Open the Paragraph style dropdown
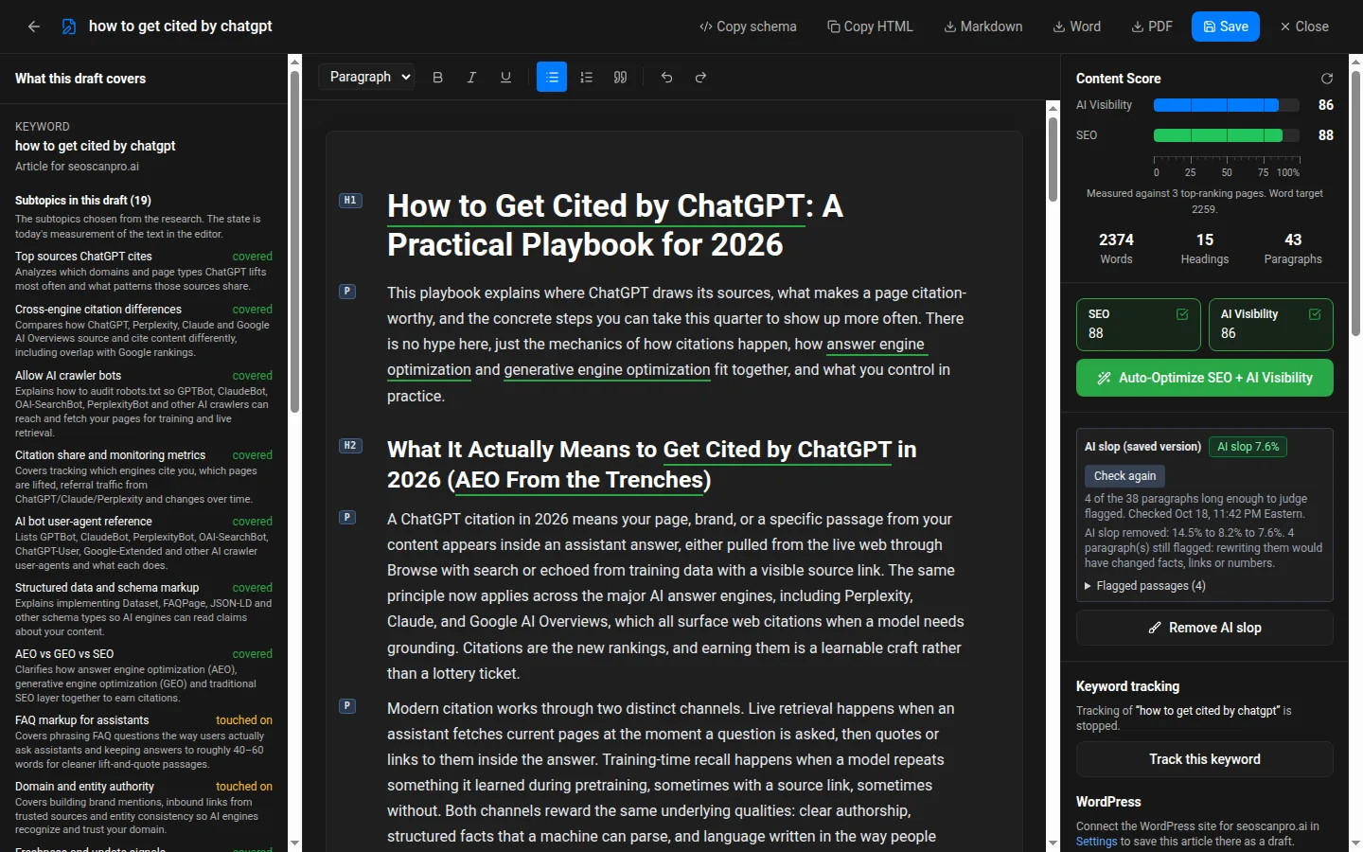 pos(367,77)
